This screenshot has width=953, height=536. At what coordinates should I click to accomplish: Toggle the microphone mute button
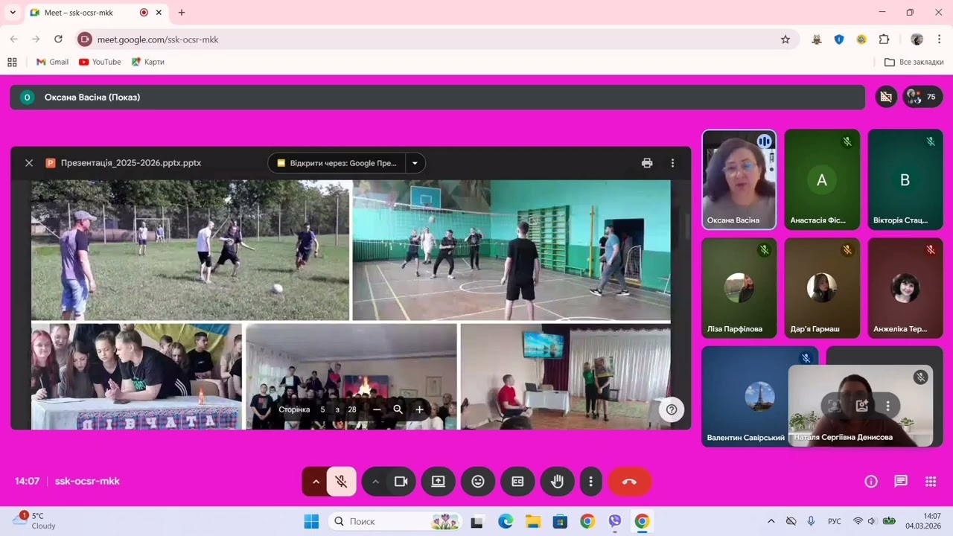click(x=342, y=482)
